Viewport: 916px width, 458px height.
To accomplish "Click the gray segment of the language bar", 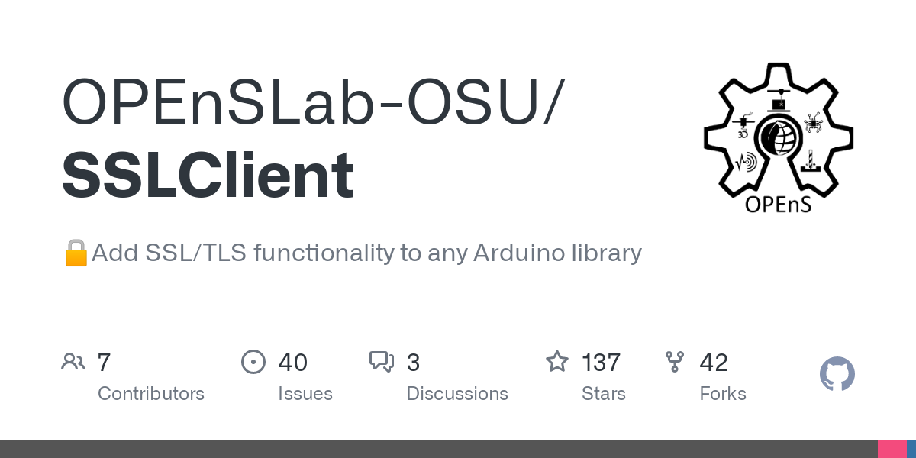I will (435, 449).
